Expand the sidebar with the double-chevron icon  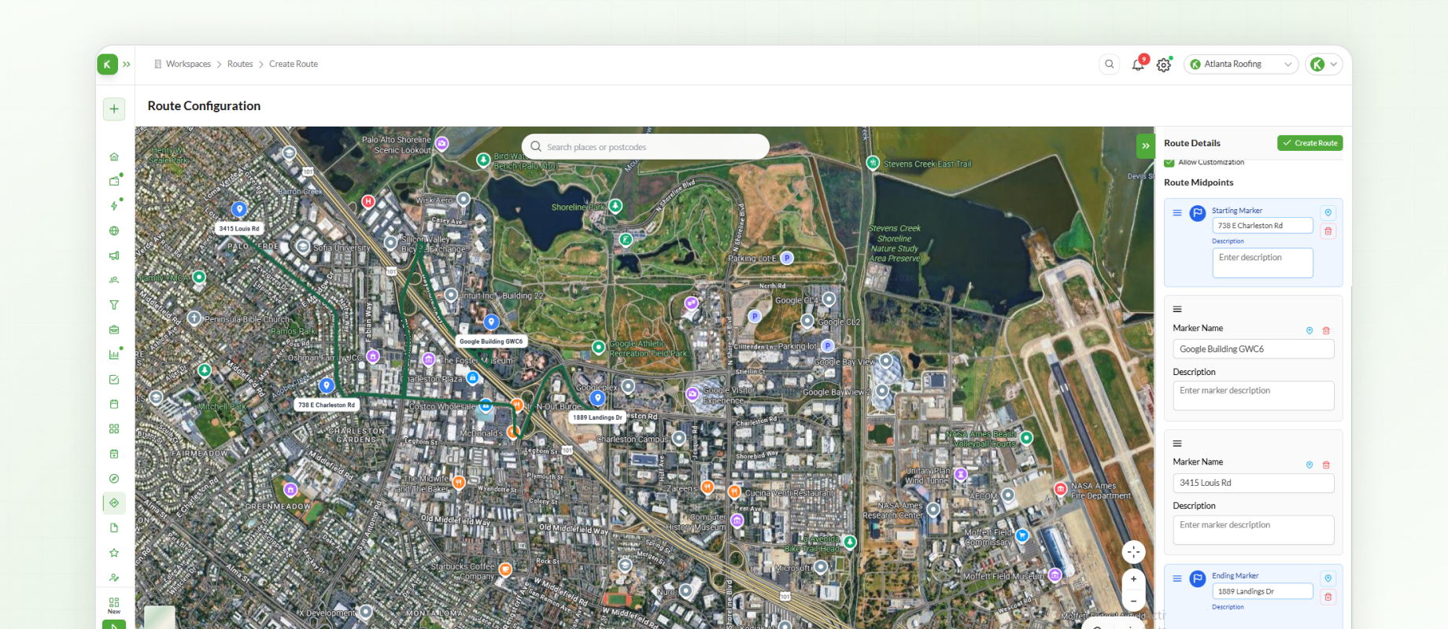[127, 64]
